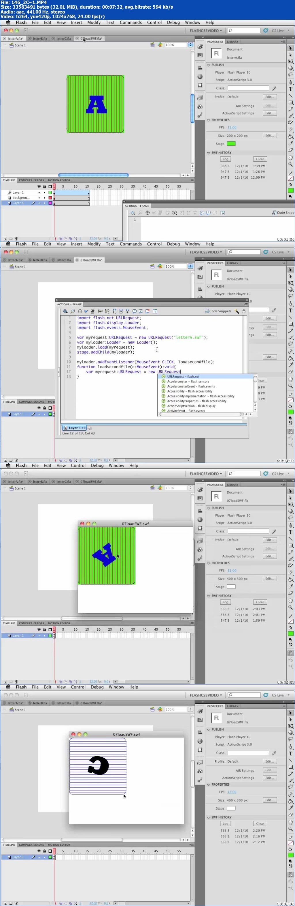This screenshot has width=295, height=906.
Task: Select the Text tool in the letterA.fla frame's toolbox
Action: click(x=290, y=89)
